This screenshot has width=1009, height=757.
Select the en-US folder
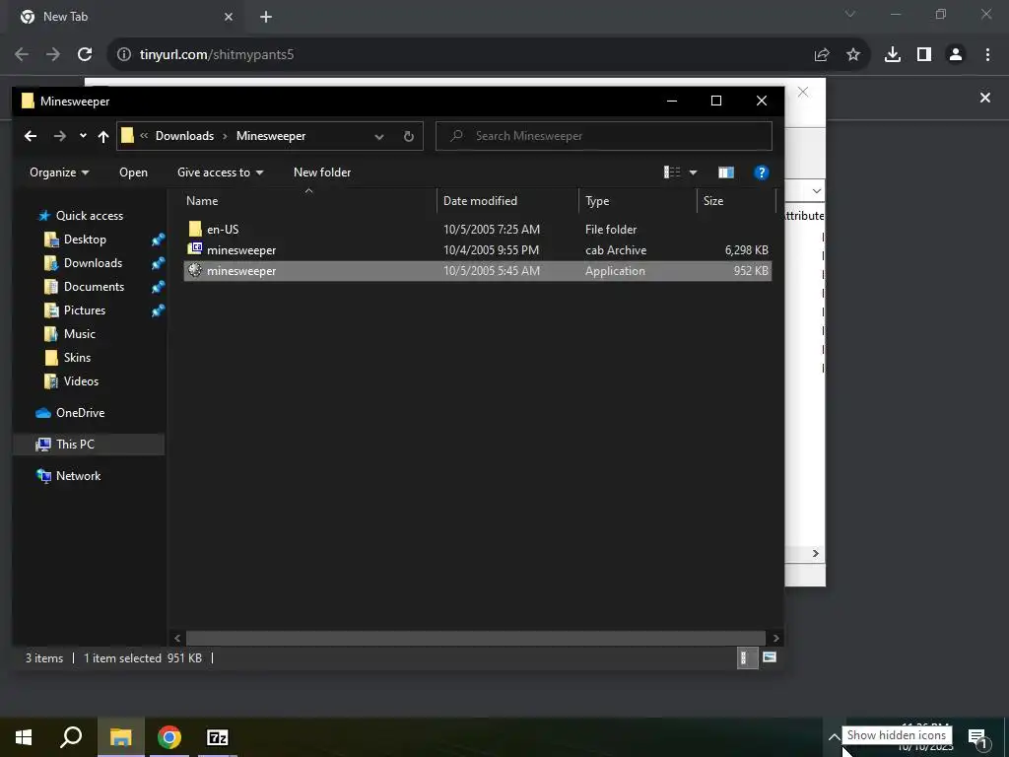[478, 229]
